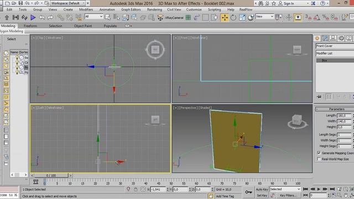Open the Rendering menu
The height and width of the screenshot is (199, 354).
[x=154, y=9]
